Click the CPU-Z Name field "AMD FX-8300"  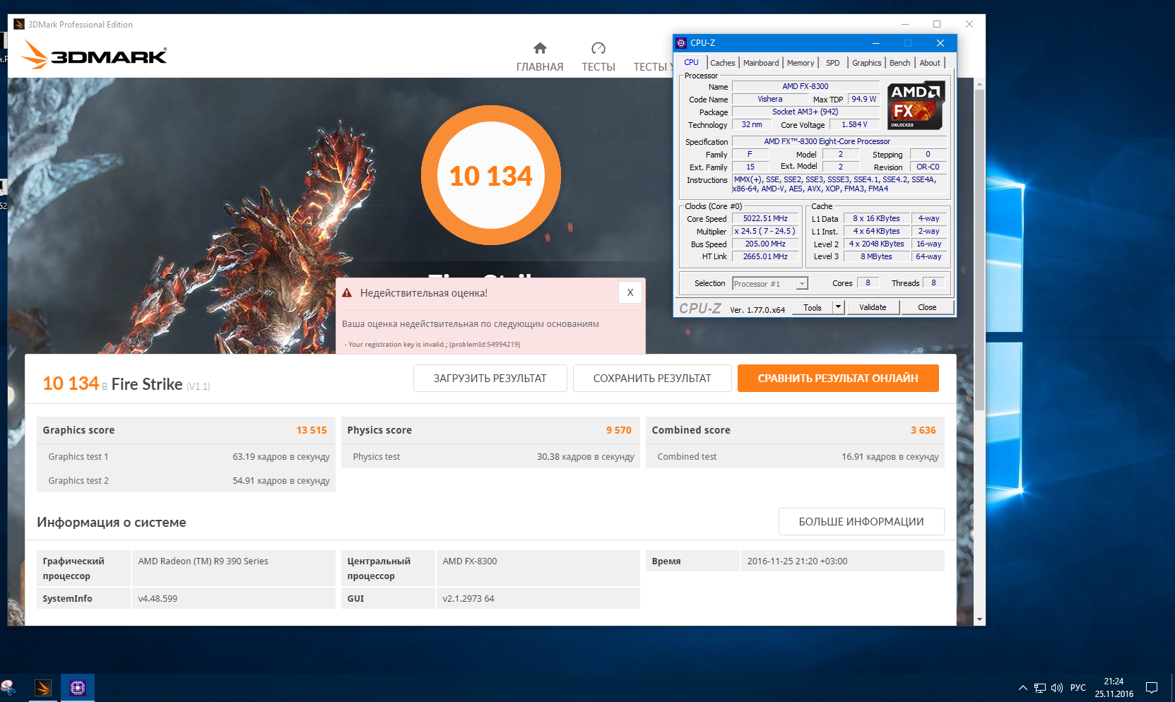805,87
